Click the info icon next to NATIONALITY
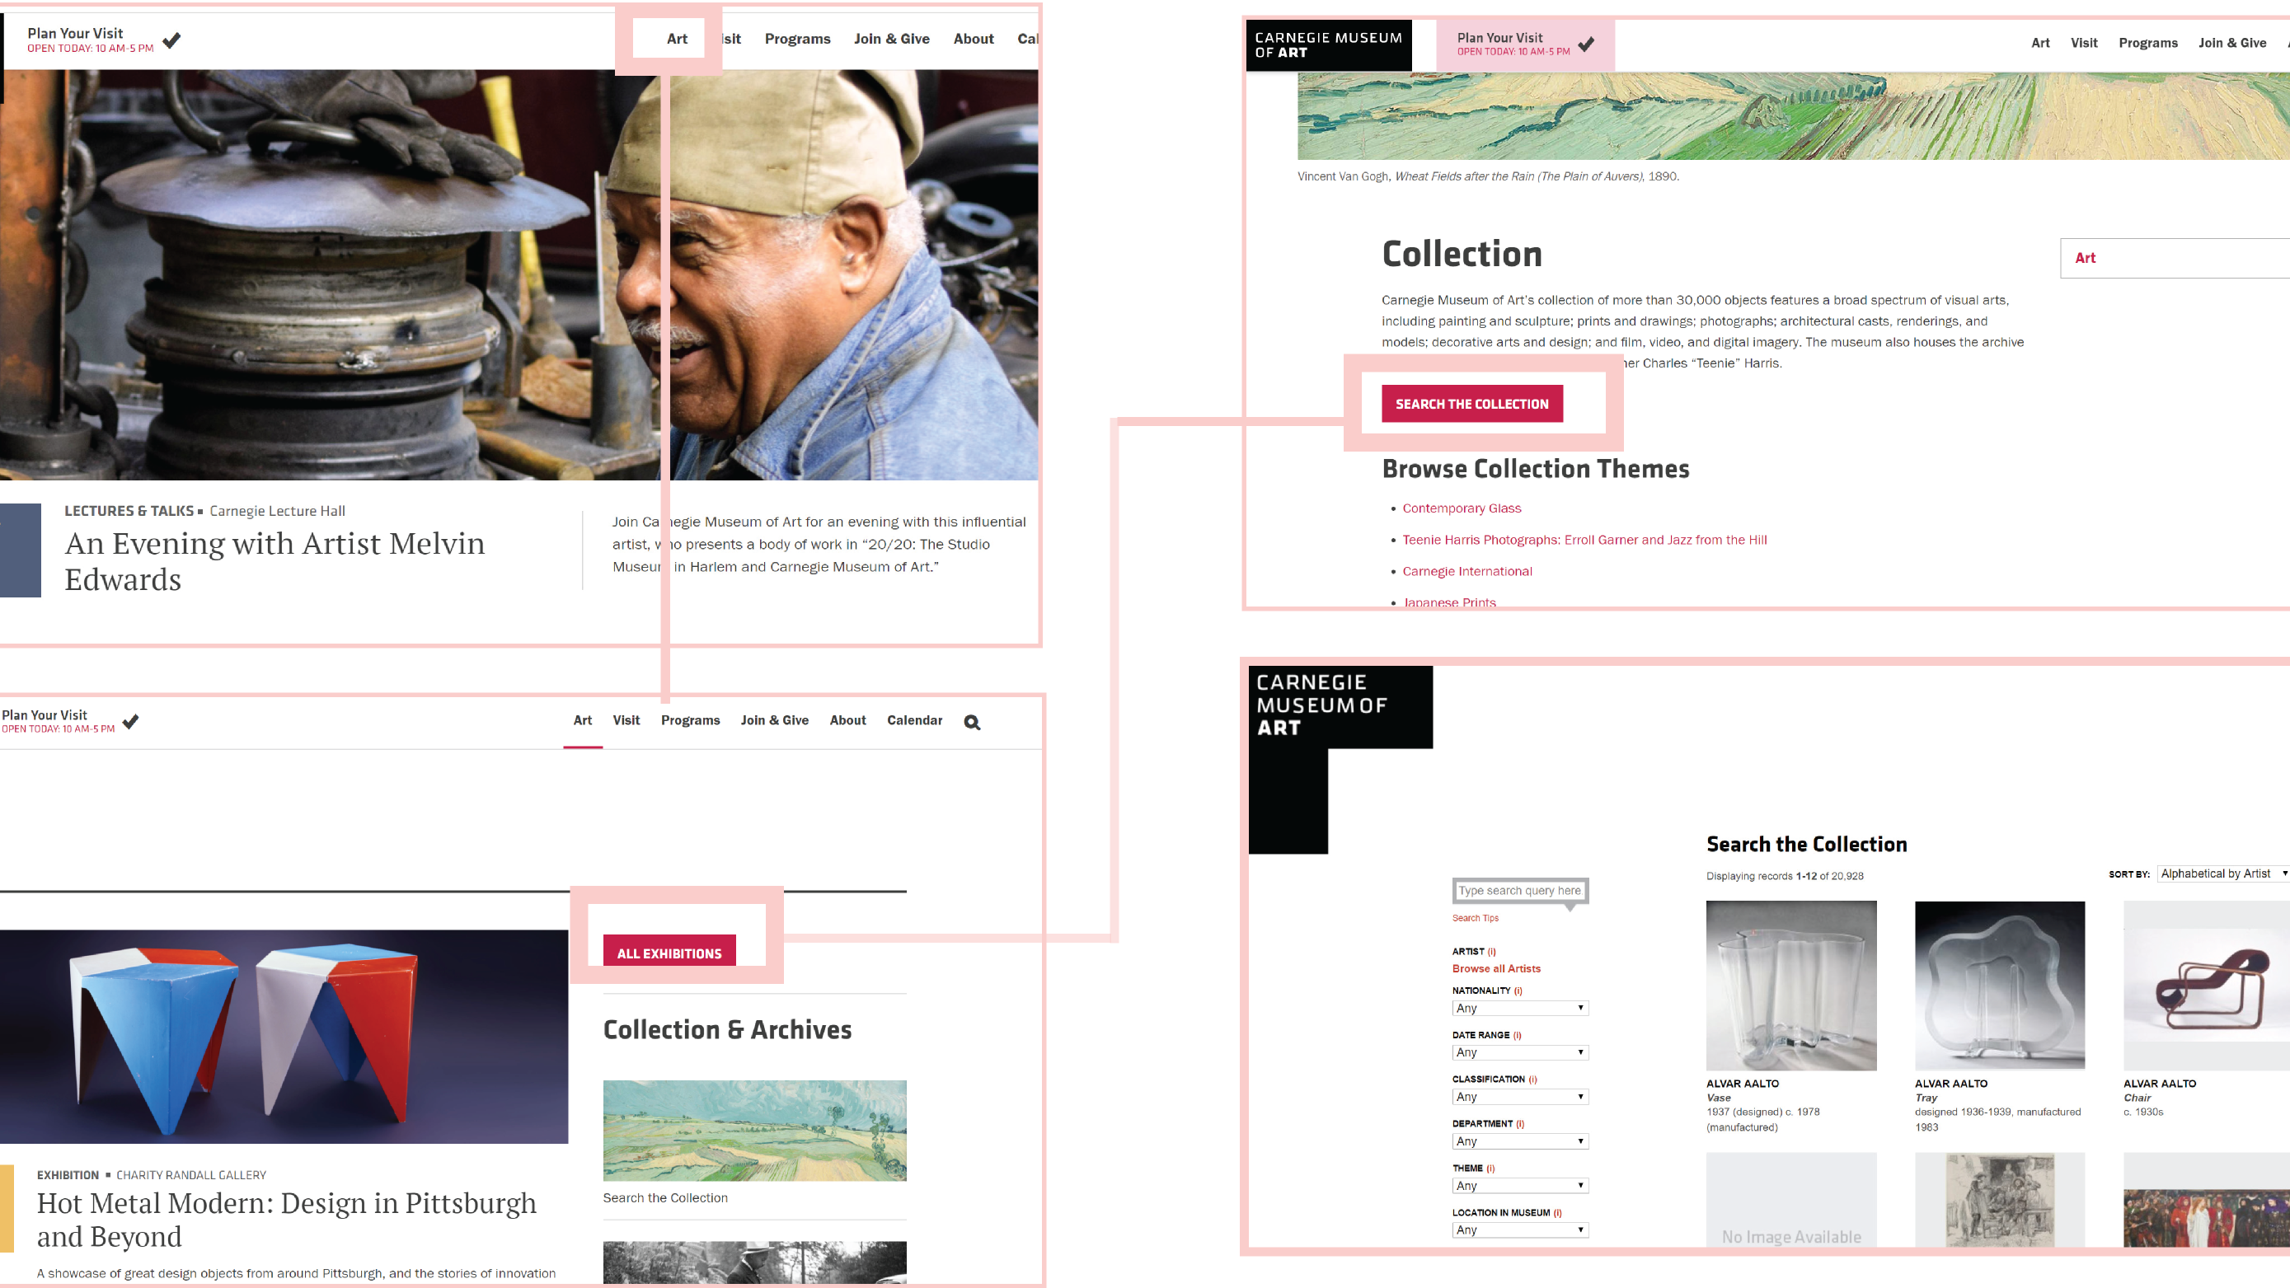Viewport: 2290px width, 1288px height. pos(1518,991)
